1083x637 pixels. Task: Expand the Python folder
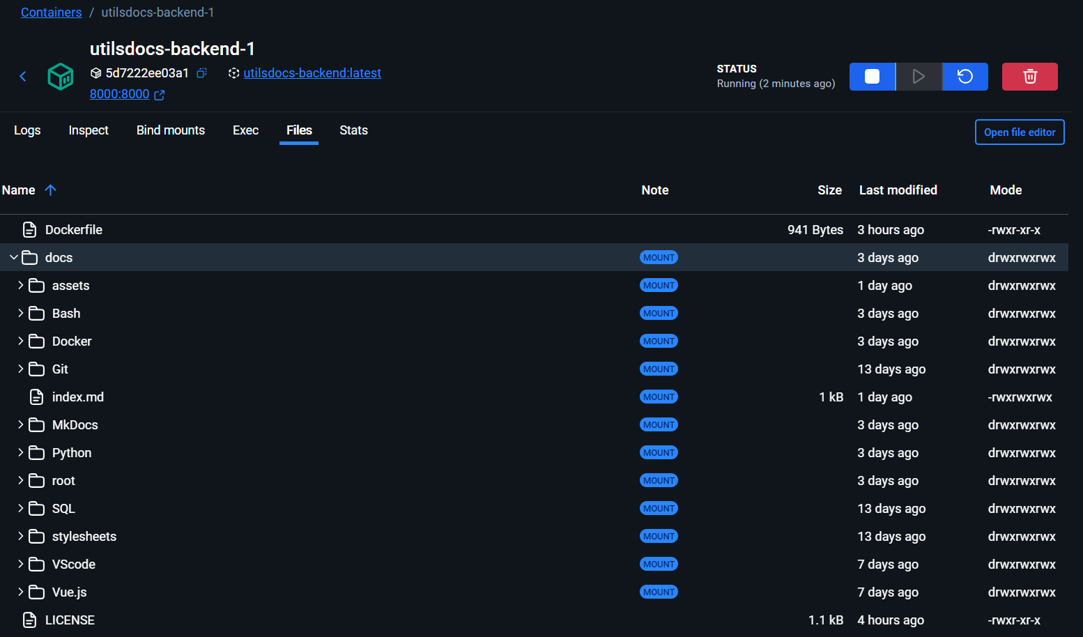[21, 452]
